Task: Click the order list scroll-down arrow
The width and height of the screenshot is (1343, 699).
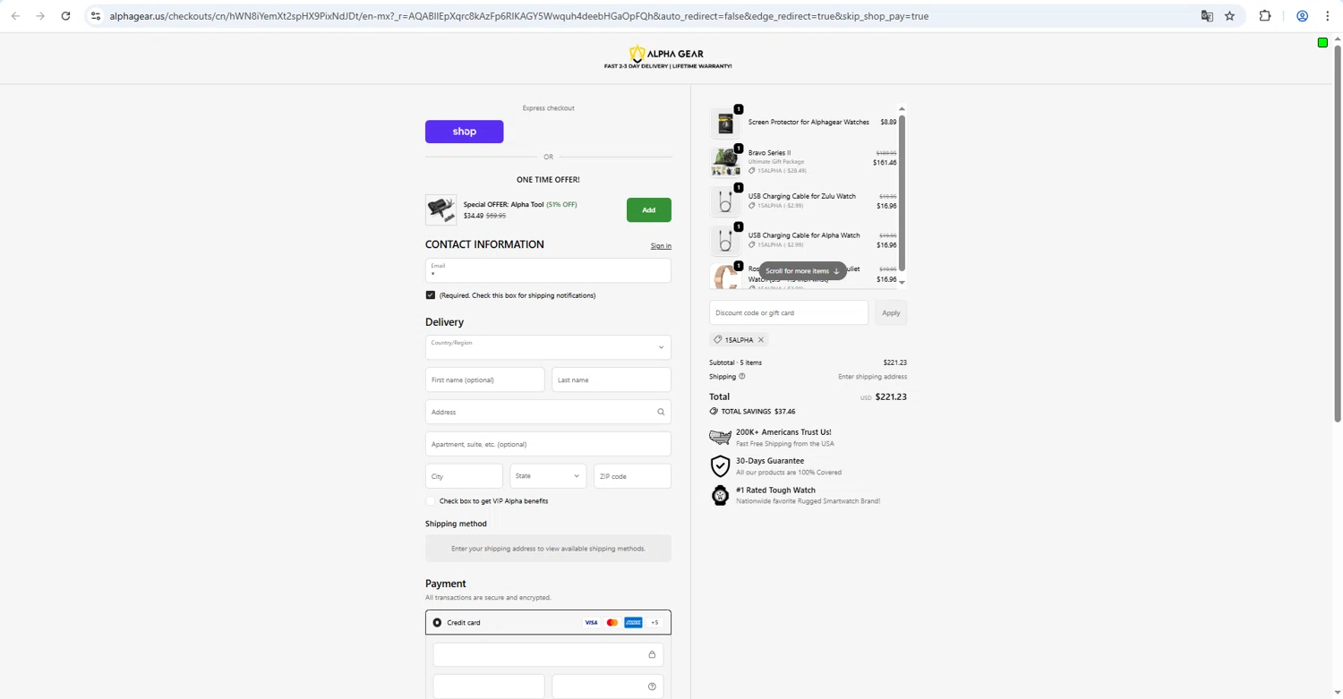Action: [902, 282]
